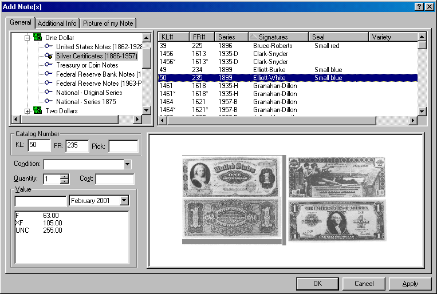The width and height of the screenshot is (437, 294).
Task: Open the Picture of my Note tab
Action: point(108,23)
